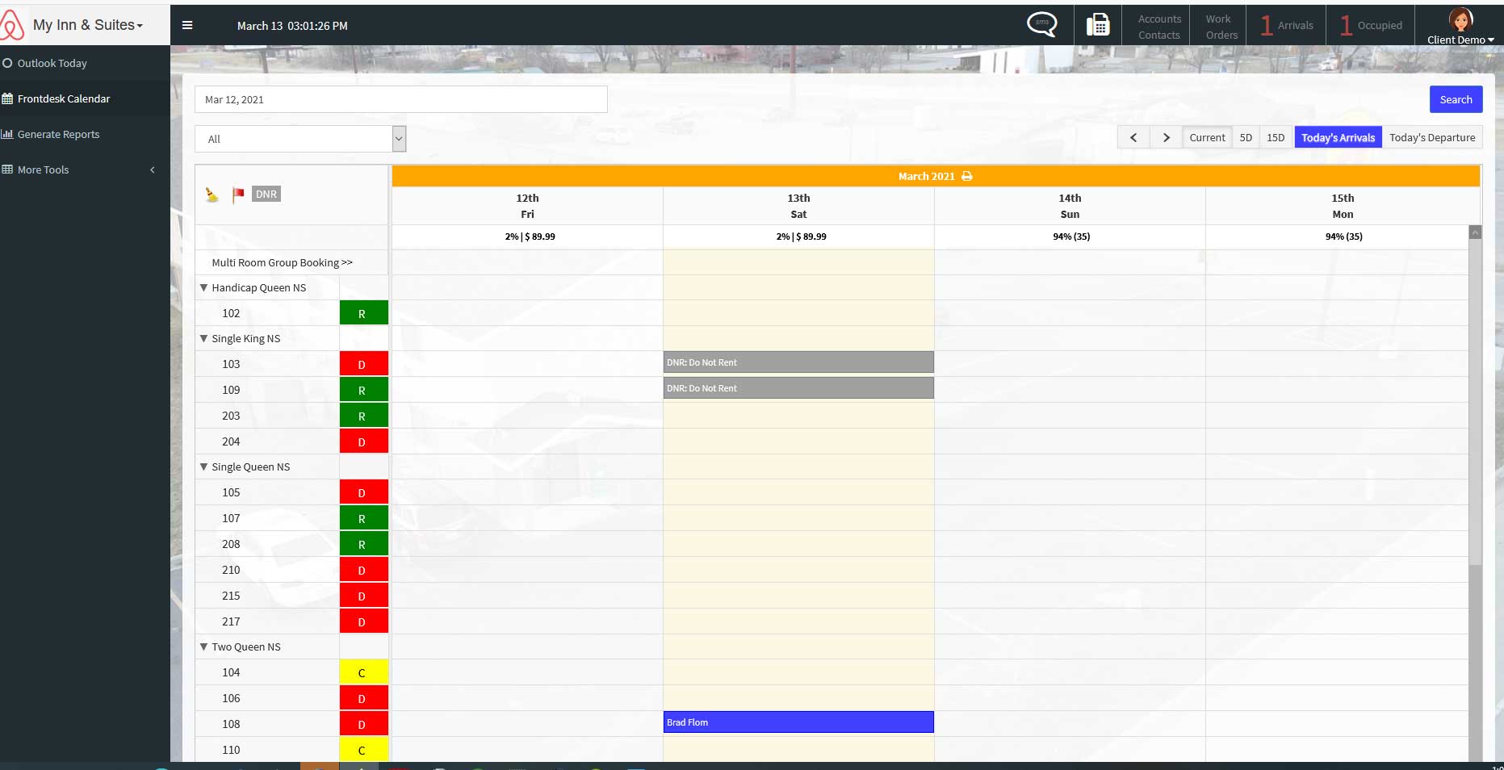Click status D for room 103
This screenshot has width=1504, height=770.
coord(363,364)
